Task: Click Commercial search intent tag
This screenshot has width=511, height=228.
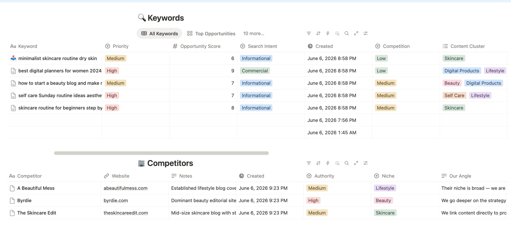Action: point(255,71)
